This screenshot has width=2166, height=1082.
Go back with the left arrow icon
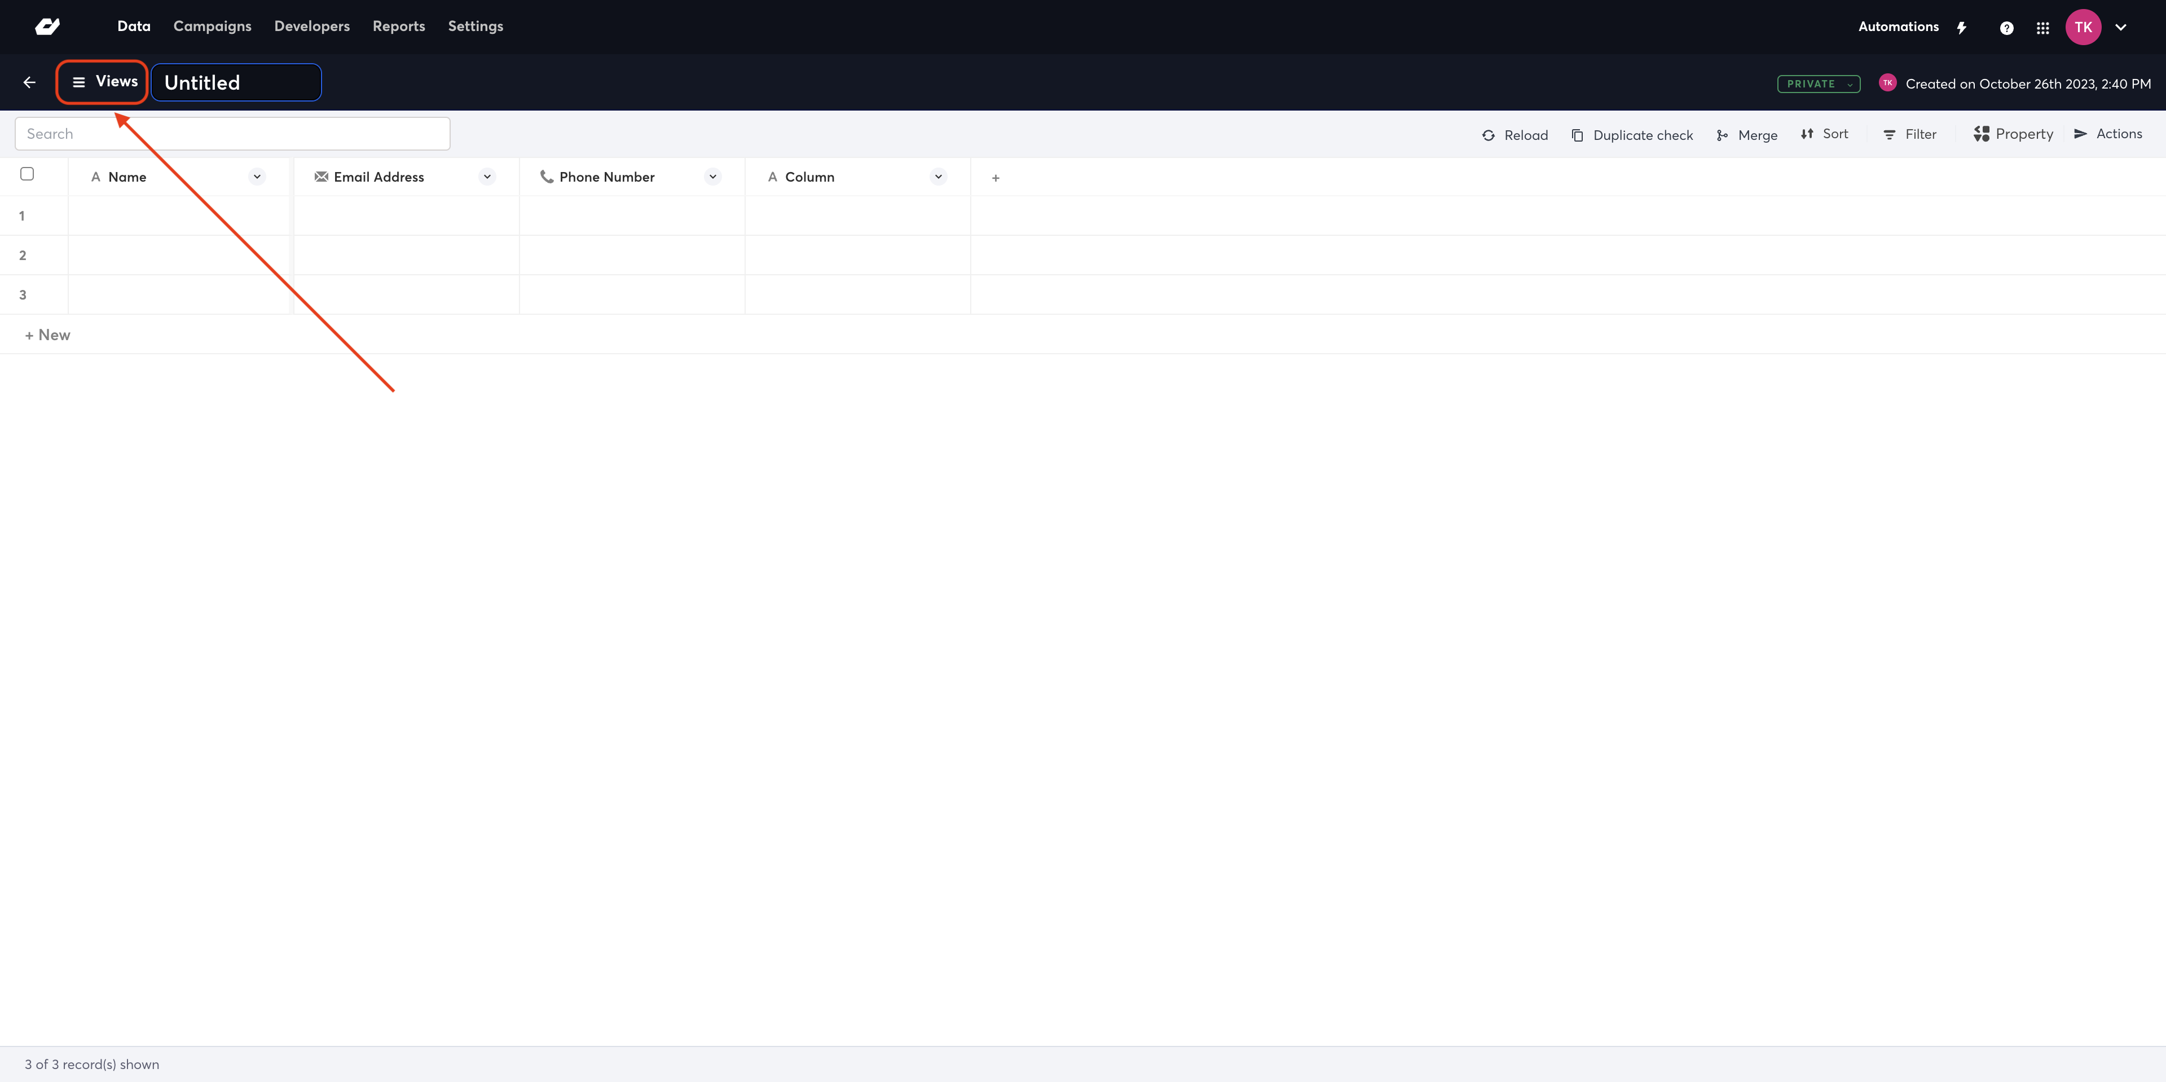click(x=29, y=82)
